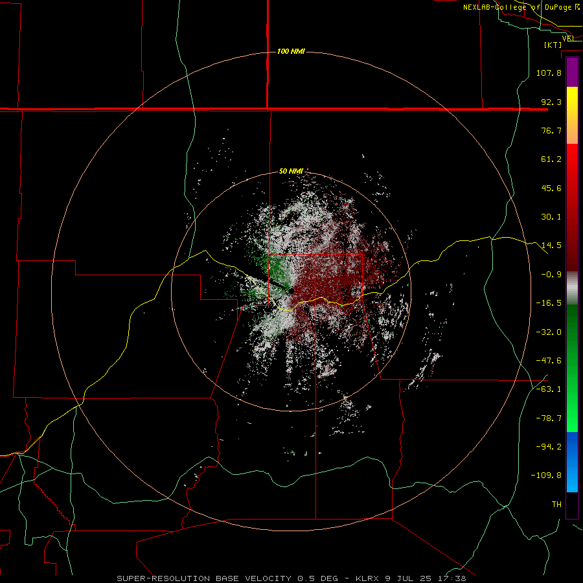
Task: Click the 30.1 scale value
Action: 551,217
